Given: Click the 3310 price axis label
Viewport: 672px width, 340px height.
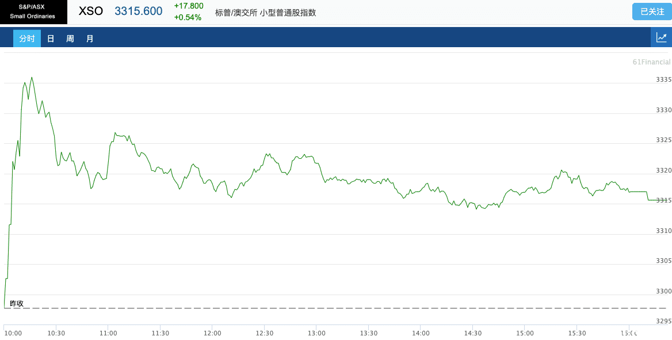Looking at the screenshot, I should [663, 231].
